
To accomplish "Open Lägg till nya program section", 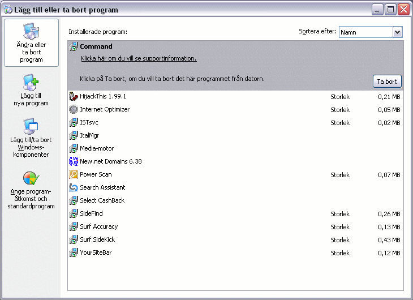I will coord(31,90).
